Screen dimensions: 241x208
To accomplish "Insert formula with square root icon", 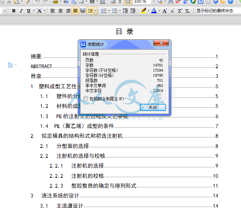I will point(66,2).
